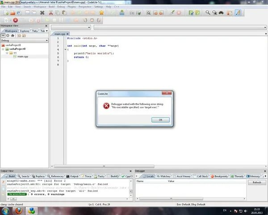Click the New File toolbar icon
The image size is (268, 215).
pos(6,13)
